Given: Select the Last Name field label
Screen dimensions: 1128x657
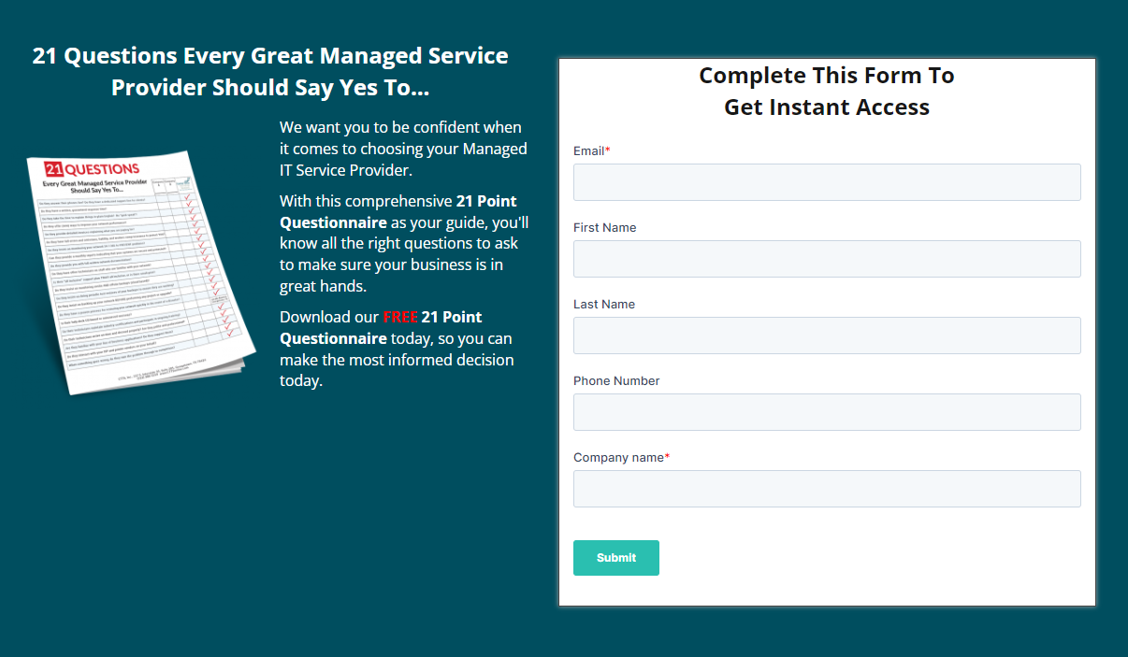Looking at the screenshot, I should (x=603, y=304).
